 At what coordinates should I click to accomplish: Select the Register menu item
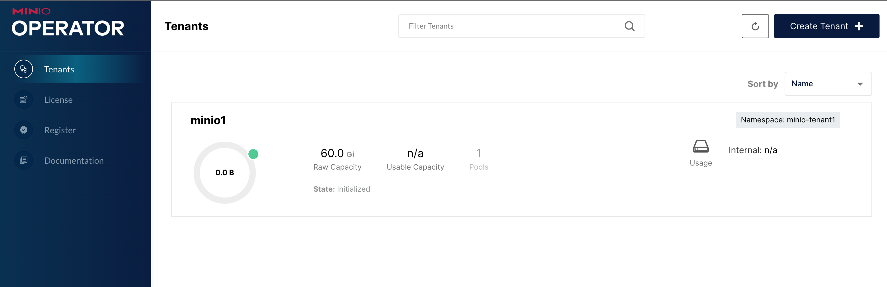(60, 130)
